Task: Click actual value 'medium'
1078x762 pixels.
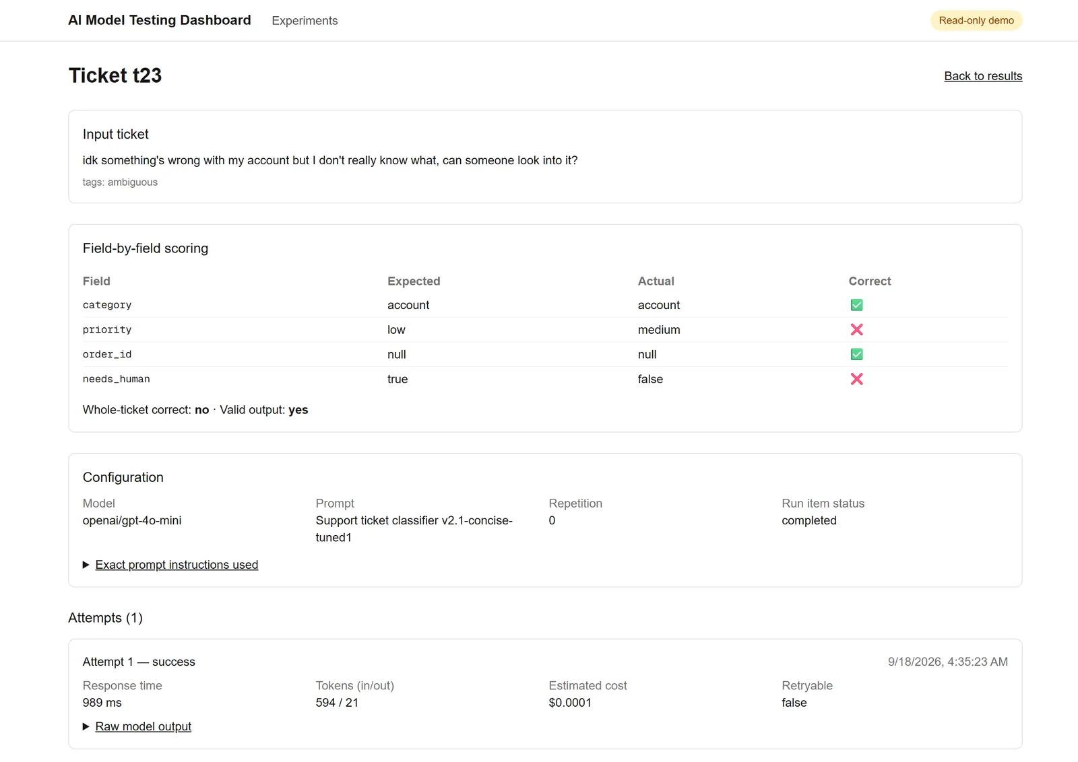Action: 659,330
